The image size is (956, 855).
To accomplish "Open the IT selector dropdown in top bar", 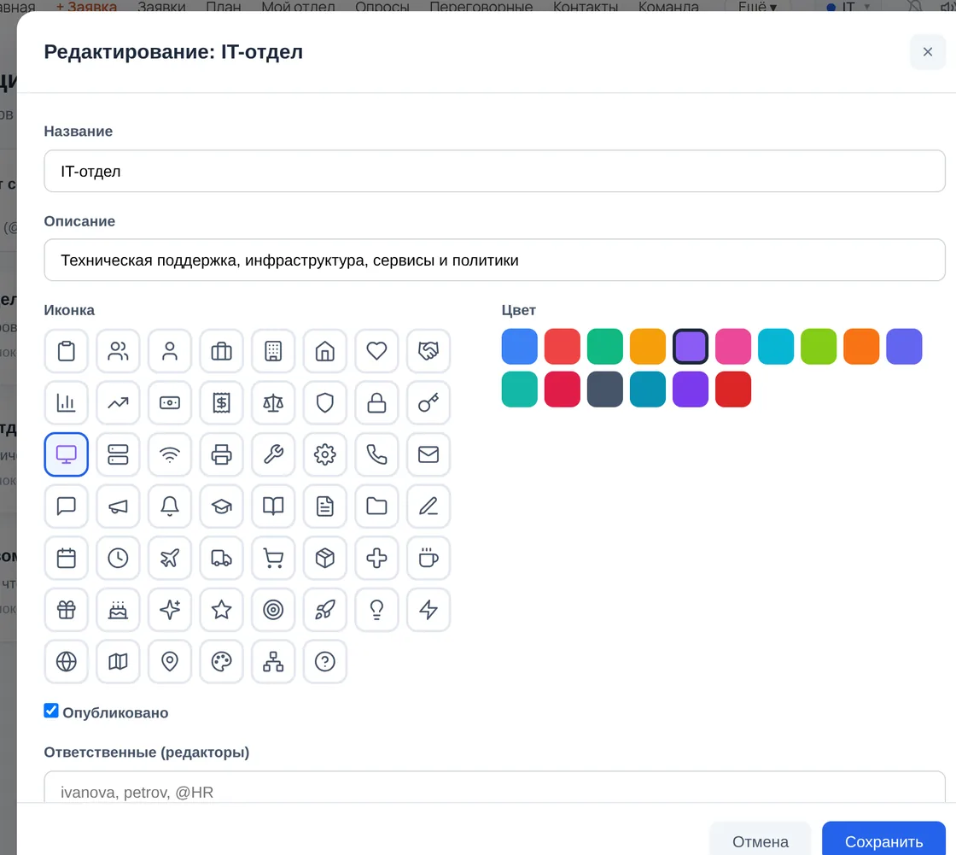I will click(848, 7).
